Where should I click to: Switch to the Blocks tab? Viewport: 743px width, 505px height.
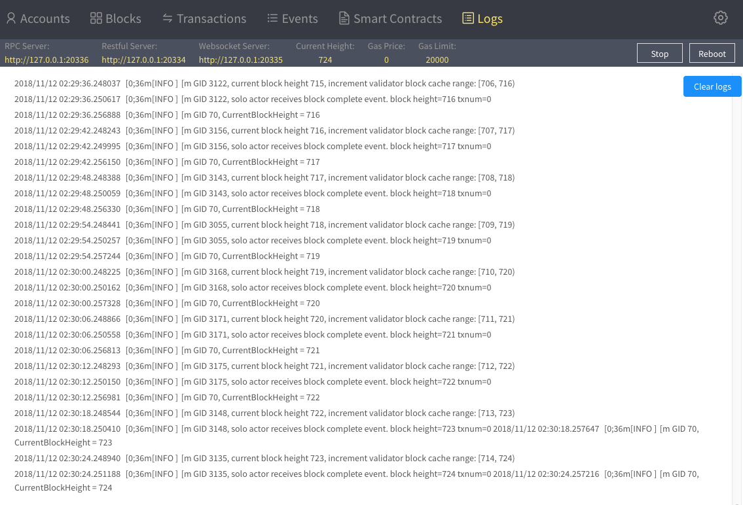pyautogui.click(x=116, y=18)
